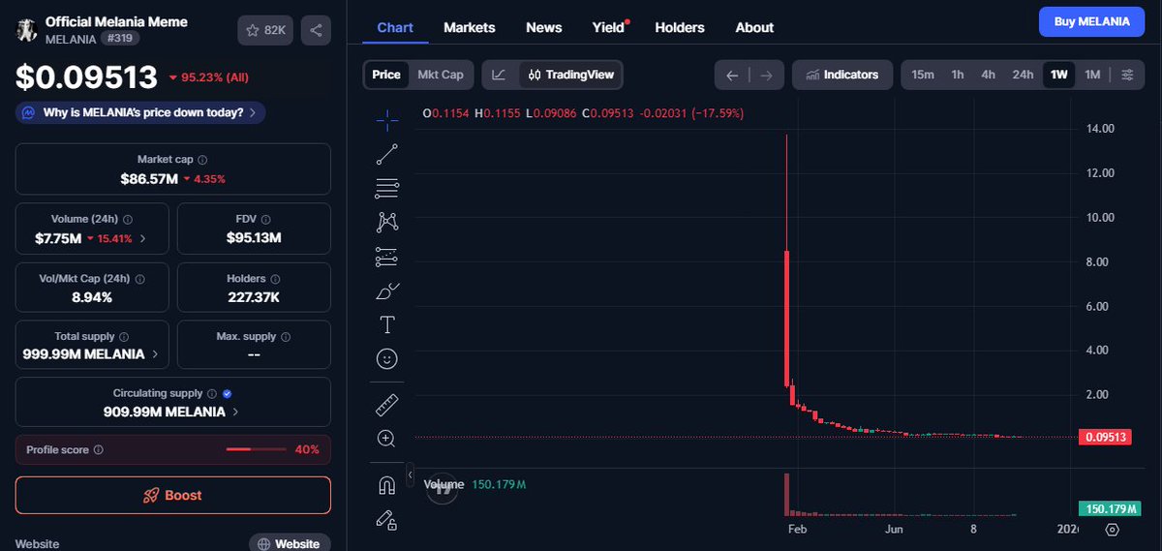Show Market cap info tooltip icon

point(202,160)
